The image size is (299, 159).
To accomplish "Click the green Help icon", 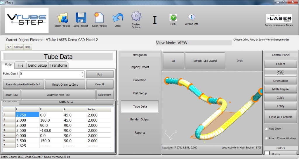I will [173, 18].
